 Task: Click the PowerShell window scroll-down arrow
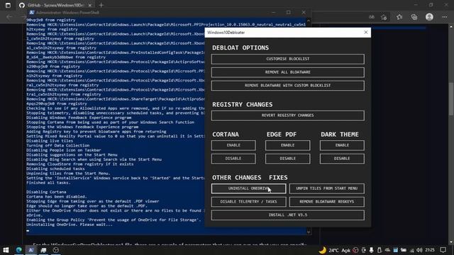click(309, 232)
